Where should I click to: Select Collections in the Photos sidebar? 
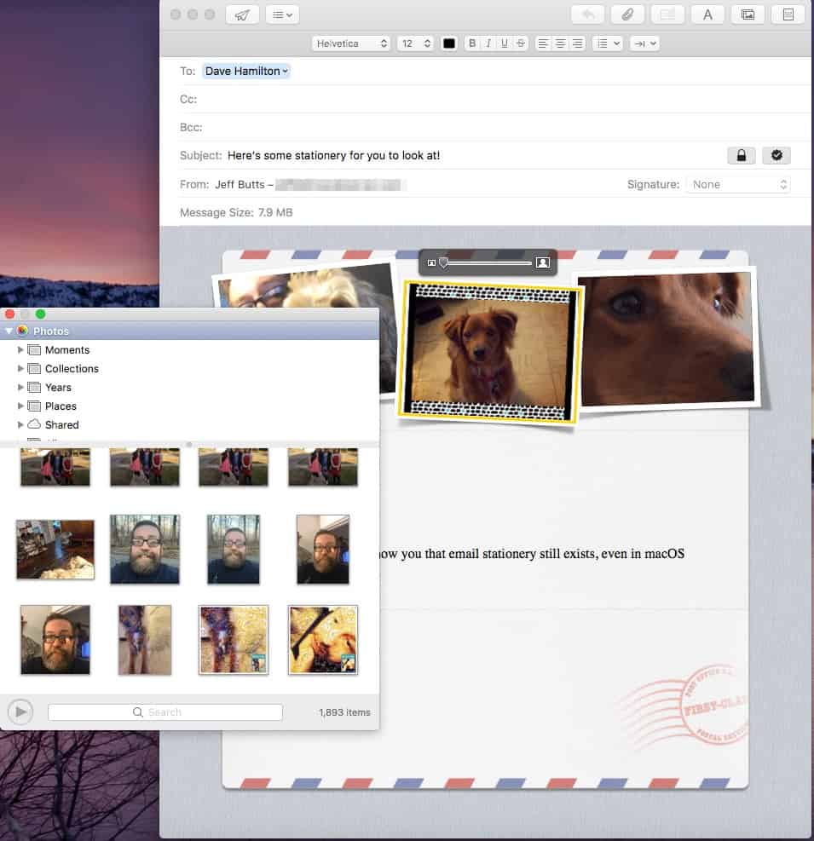tap(72, 369)
